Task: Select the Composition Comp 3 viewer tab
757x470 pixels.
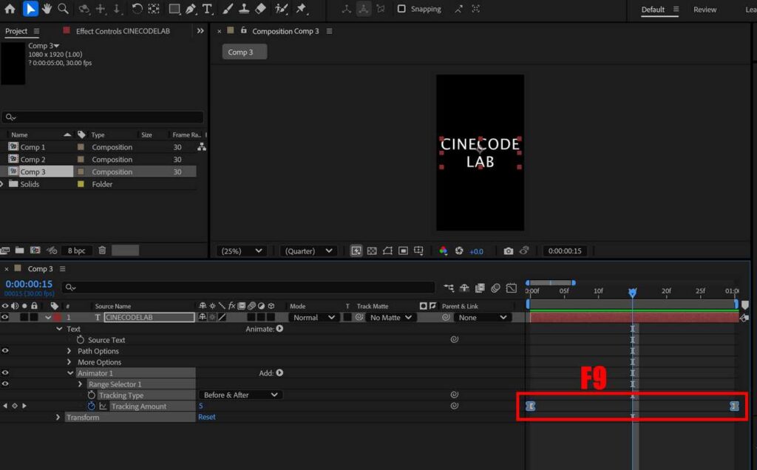Action: click(x=285, y=31)
